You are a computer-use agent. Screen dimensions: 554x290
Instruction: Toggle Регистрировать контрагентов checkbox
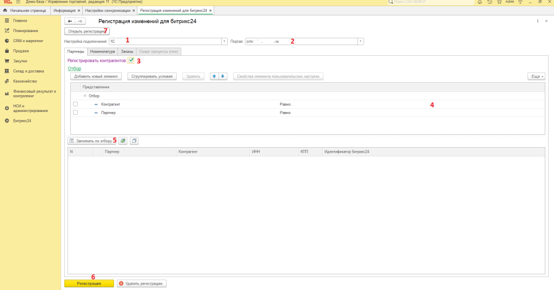[x=131, y=61]
